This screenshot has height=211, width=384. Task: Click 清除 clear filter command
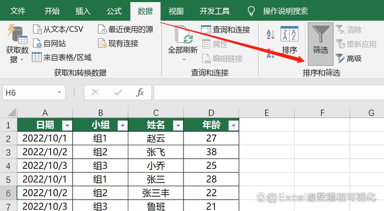coord(349,30)
